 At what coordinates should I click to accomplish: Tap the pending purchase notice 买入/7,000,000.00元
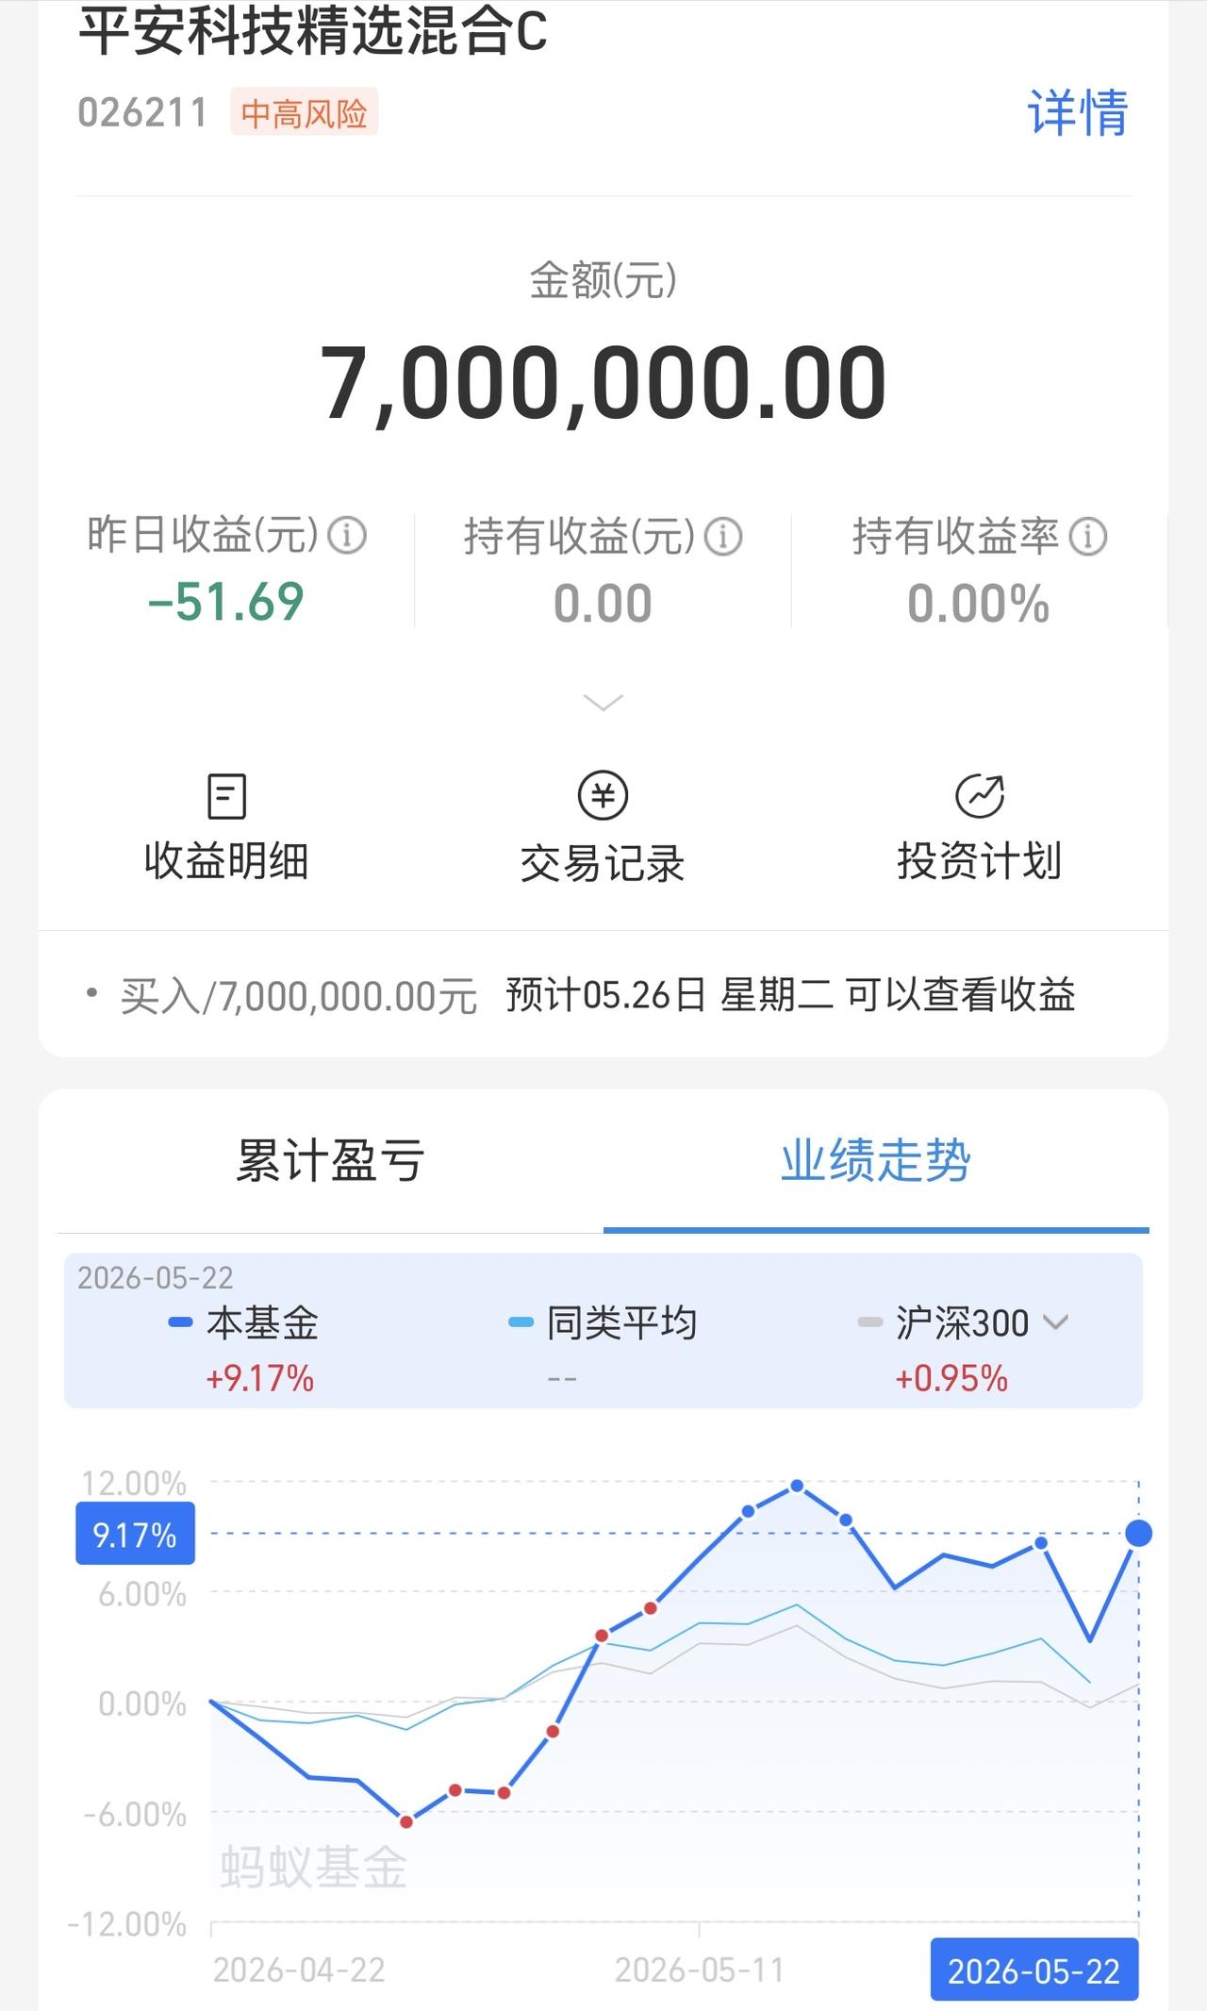coord(299,996)
